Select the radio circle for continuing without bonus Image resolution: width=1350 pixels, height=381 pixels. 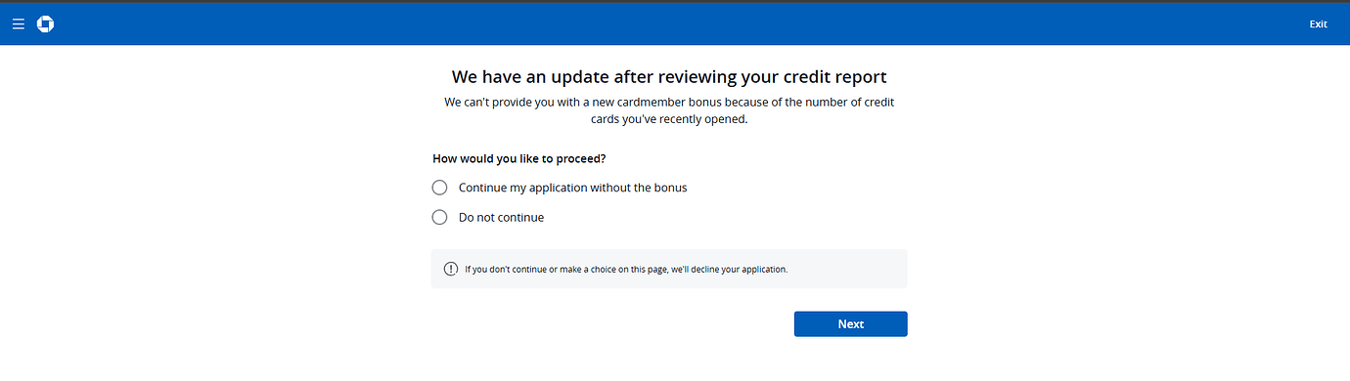(440, 188)
